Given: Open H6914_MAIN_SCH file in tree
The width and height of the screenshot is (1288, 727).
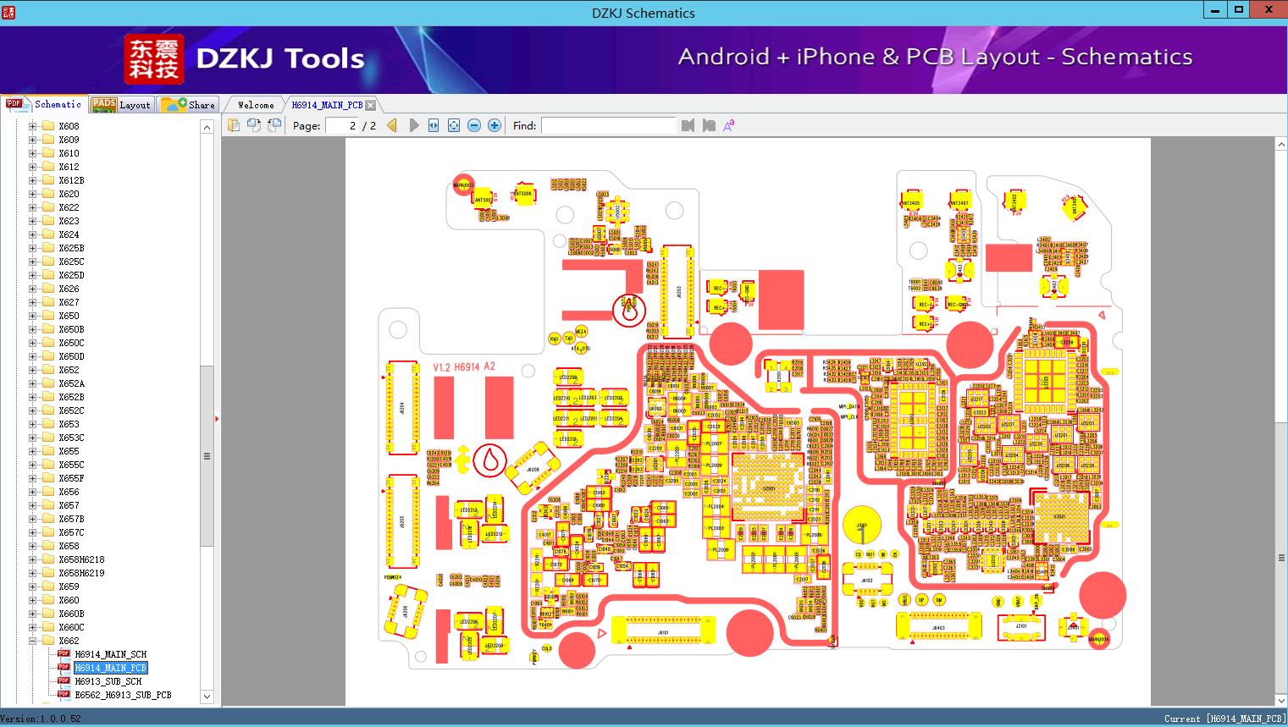Looking at the screenshot, I should point(110,654).
